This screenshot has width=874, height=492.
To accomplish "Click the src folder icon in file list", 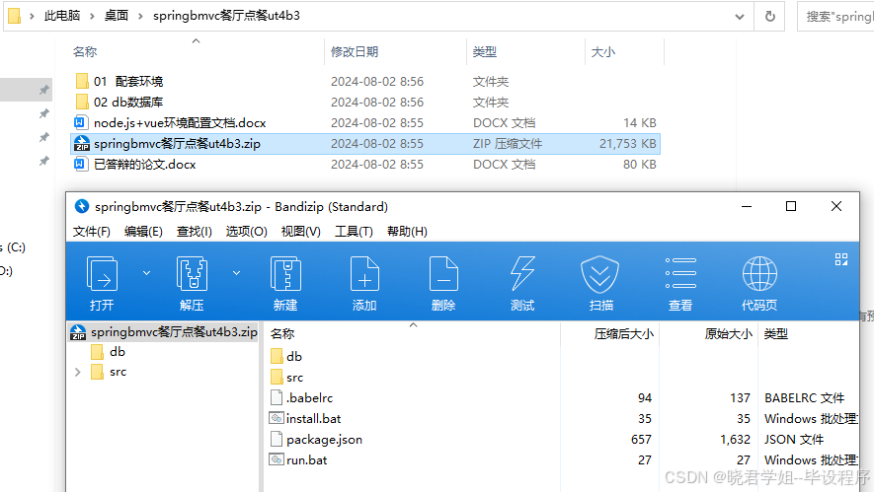I will click(278, 377).
